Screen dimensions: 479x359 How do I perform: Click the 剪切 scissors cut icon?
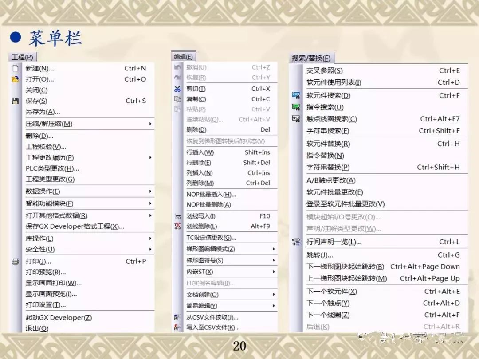point(177,88)
